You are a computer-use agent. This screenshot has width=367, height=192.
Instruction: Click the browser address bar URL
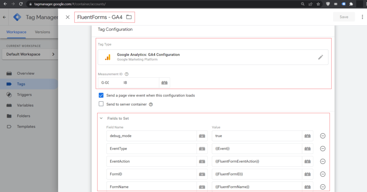(70, 4)
